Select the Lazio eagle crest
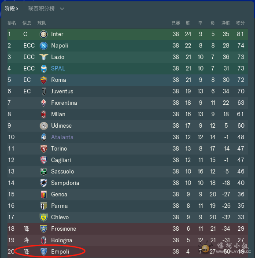The height and width of the screenshot is (258, 255). 44,57
